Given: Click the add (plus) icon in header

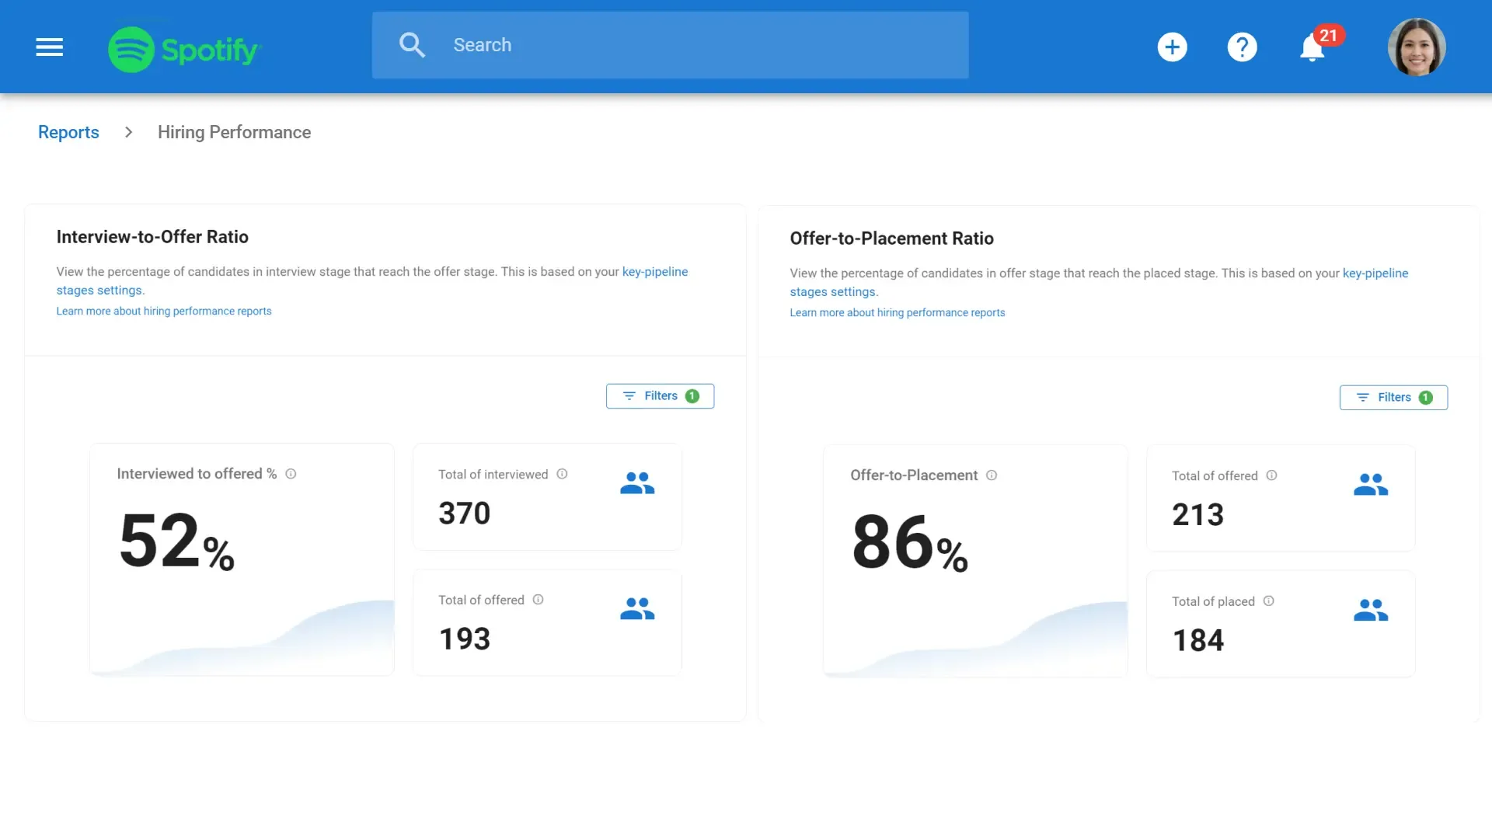Looking at the screenshot, I should 1172,47.
